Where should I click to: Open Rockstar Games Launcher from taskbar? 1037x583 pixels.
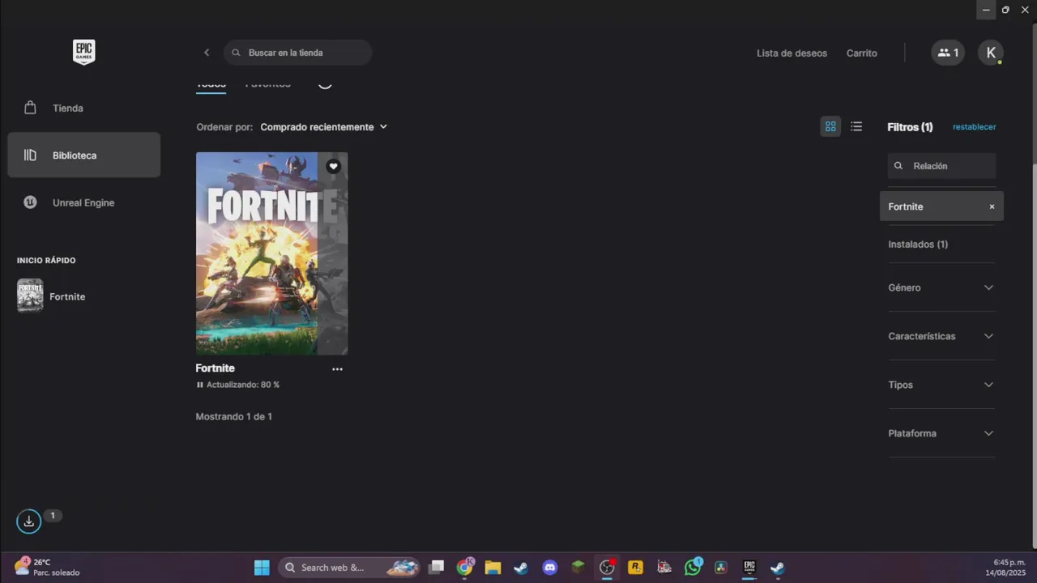coord(635,568)
